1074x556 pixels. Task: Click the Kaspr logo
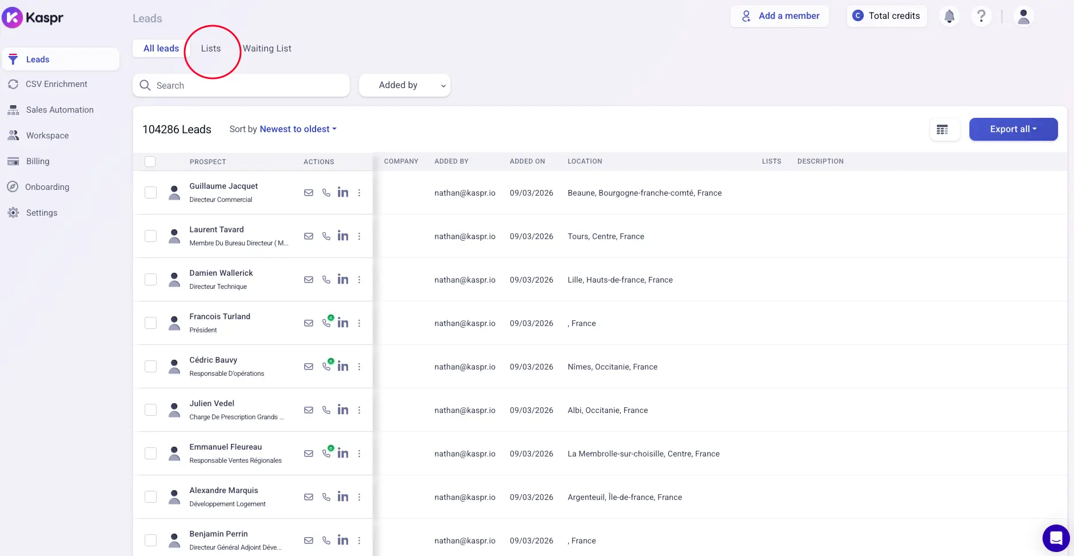point(33,18)
